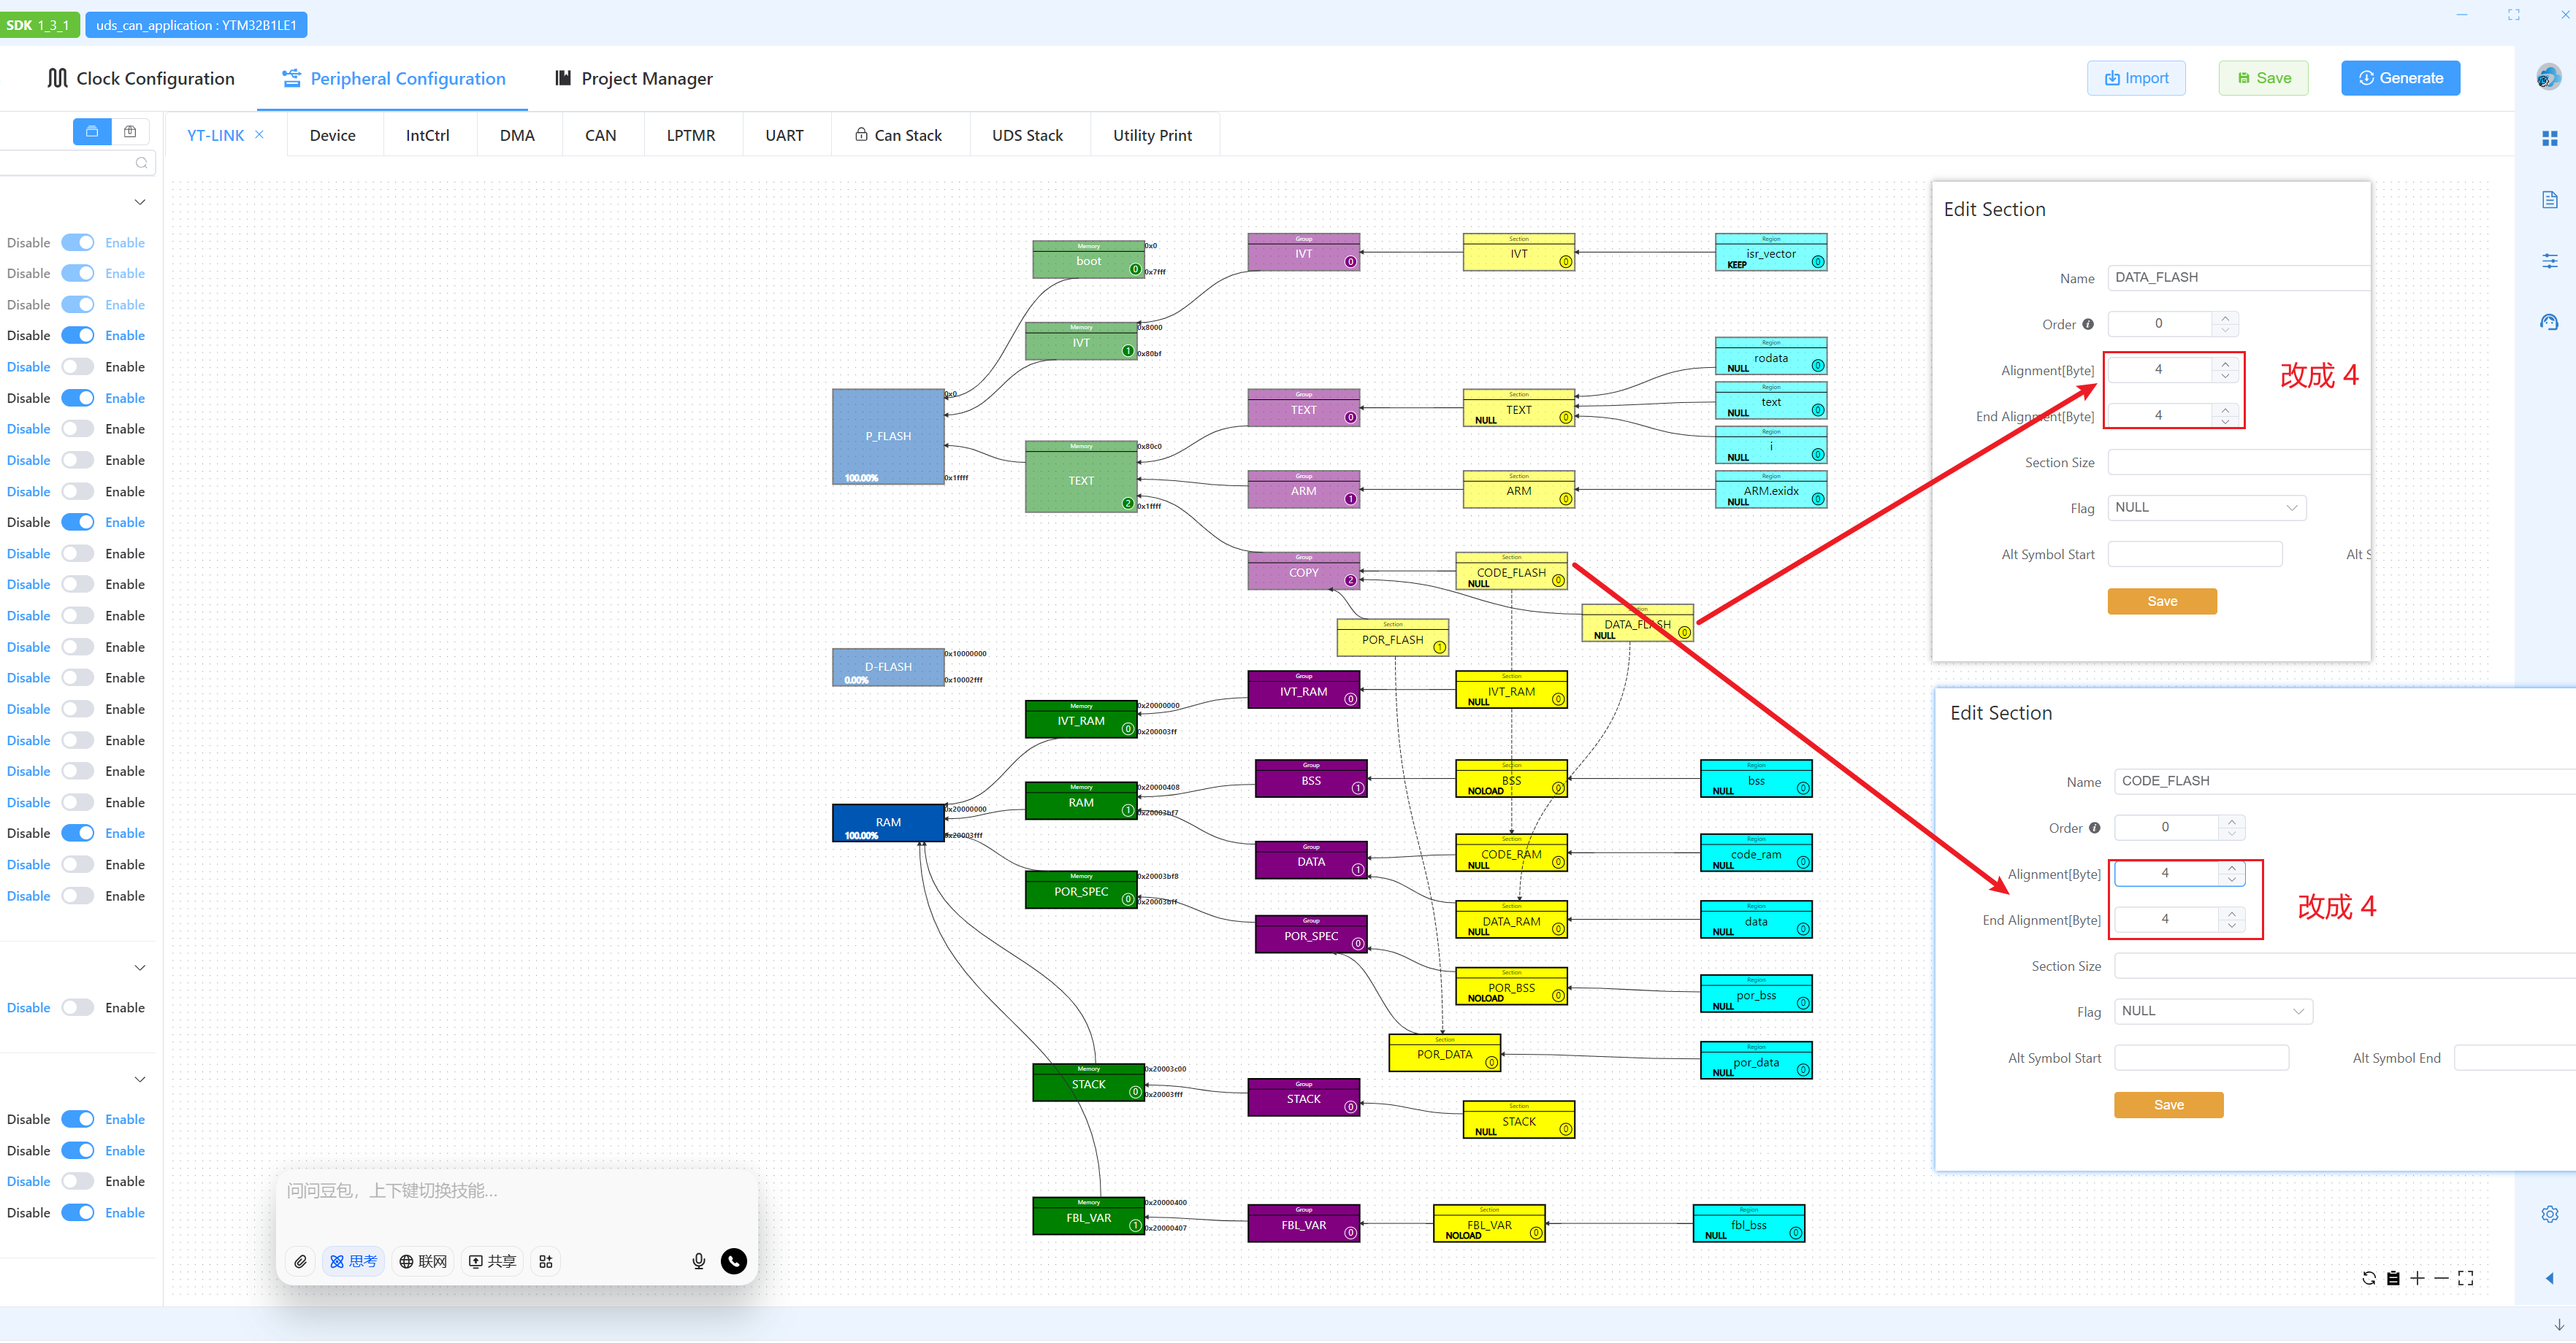Toggle the last Disable/Enable switch at bottom

pyautogui.click(x=77, y=1213)
